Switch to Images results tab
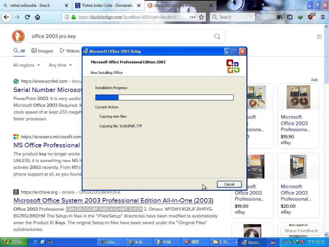The height and width of the screenshot is (247, 329). pyautogui.click(x=42, y=51)
